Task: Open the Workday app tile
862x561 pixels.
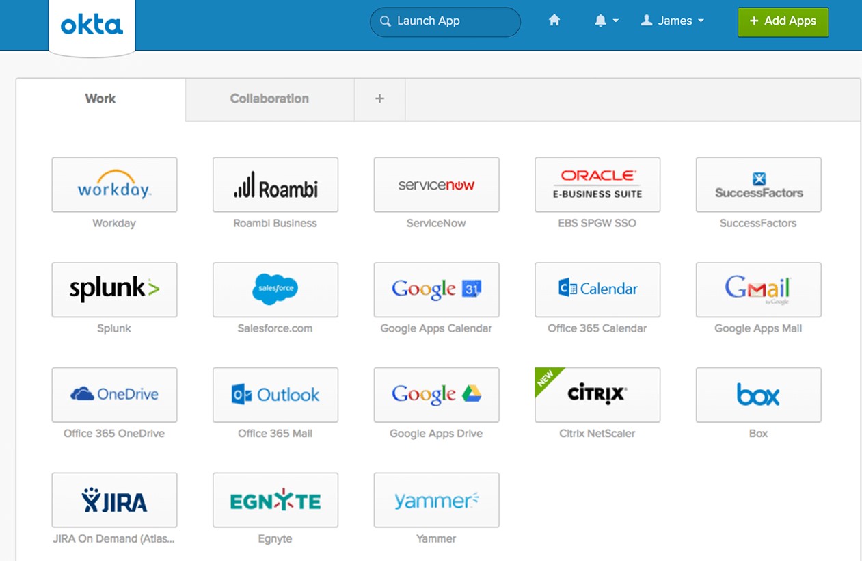Action: click(x=114, y=185)
